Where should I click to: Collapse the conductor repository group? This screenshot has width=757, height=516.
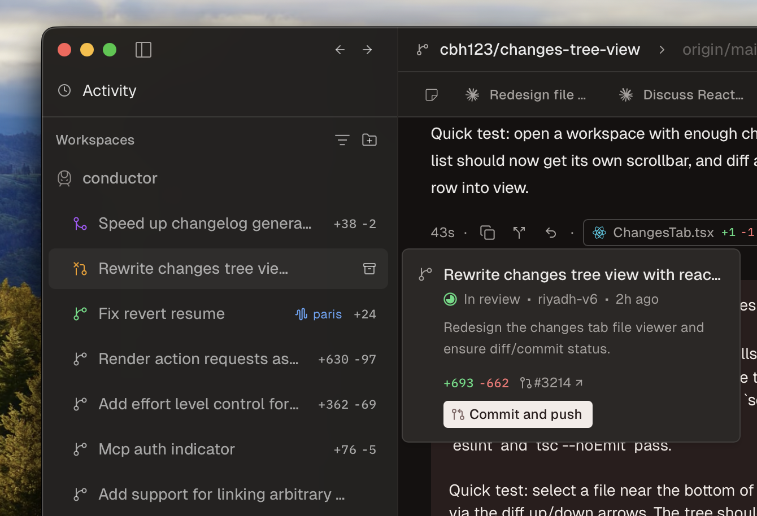120,178
